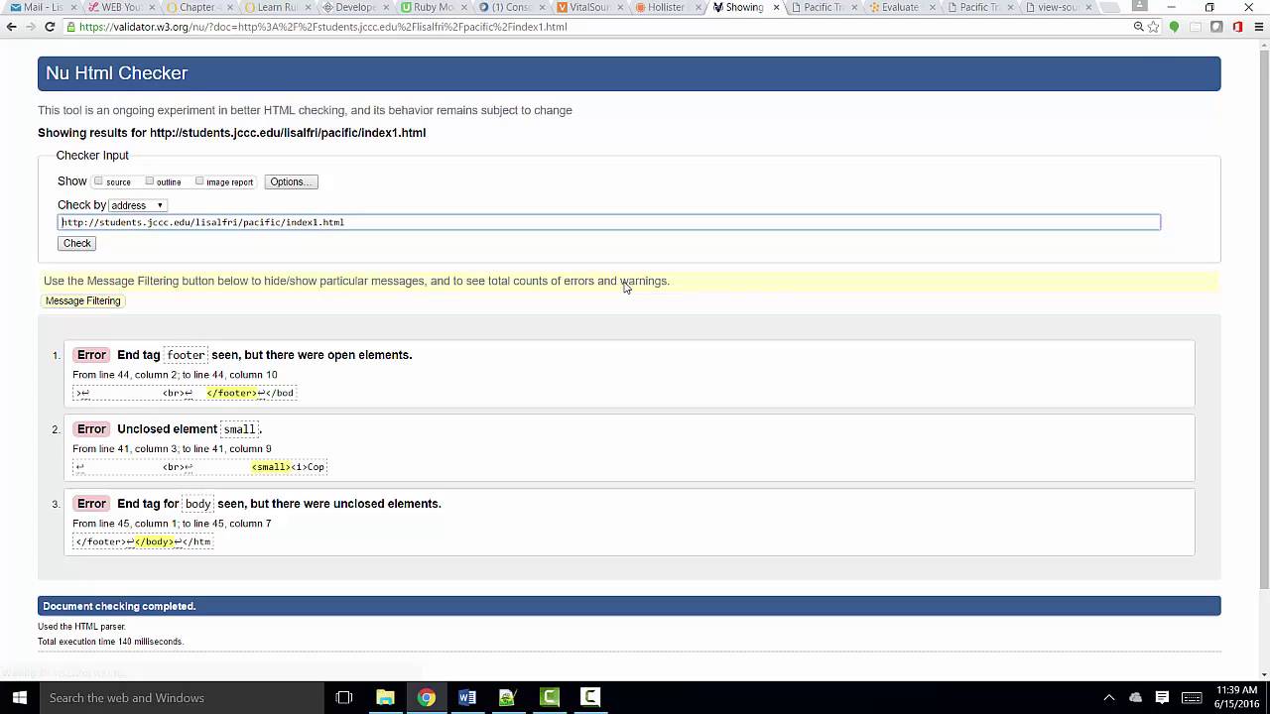Enable the outline checkbox
The image size is (1270, 714).
(x=149, y=181)
